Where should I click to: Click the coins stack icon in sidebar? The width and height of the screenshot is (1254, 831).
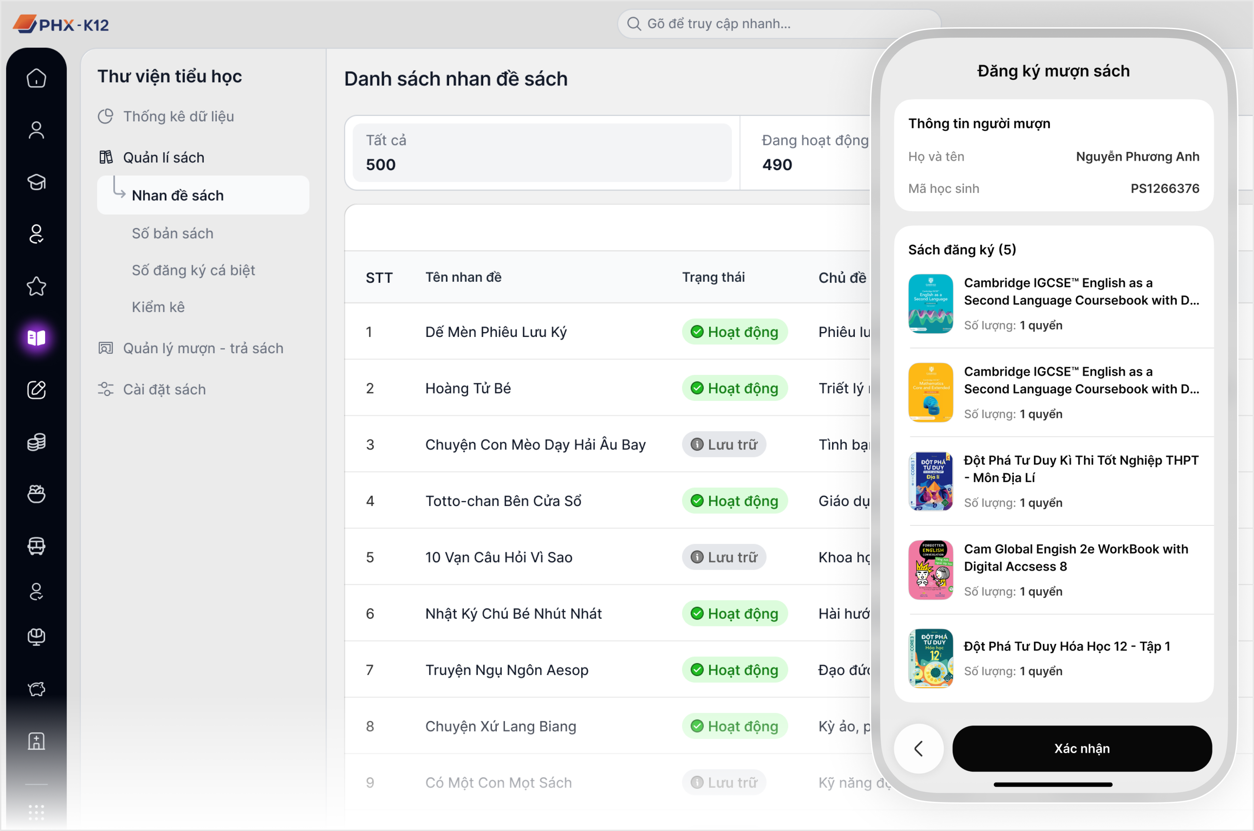(x=36, y=441)
